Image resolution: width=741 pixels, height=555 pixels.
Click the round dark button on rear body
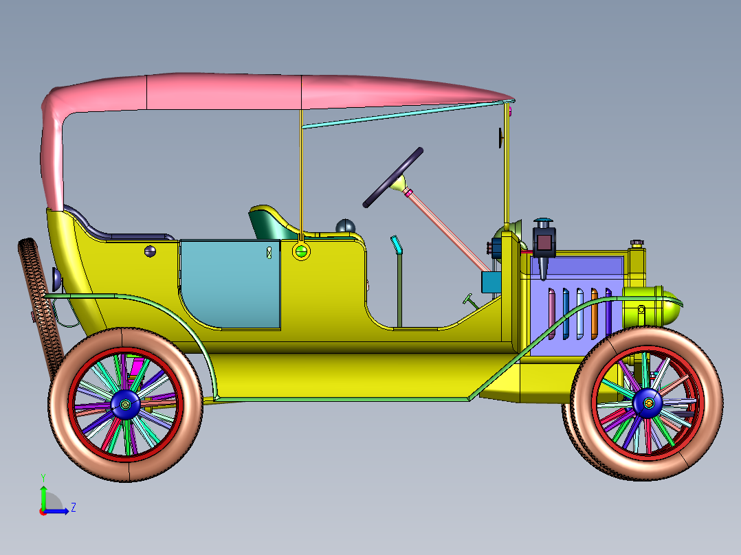(x=150, y=251)
